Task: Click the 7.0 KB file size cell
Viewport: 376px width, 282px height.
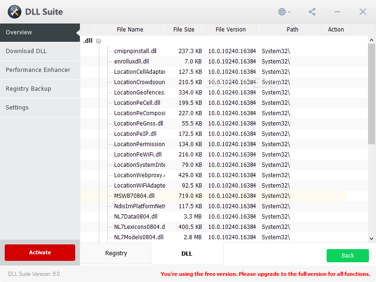Action: click(x=193, y=62)
